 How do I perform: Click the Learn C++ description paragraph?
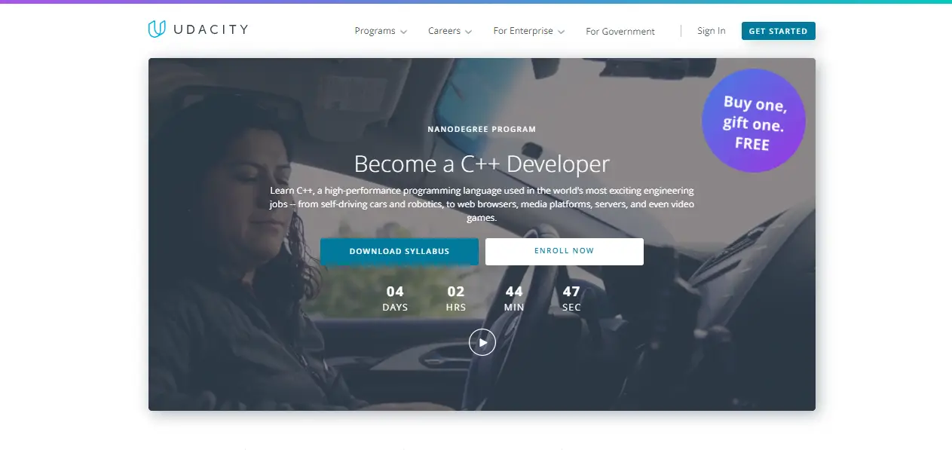pyautogui.click(x=482, y=204)
